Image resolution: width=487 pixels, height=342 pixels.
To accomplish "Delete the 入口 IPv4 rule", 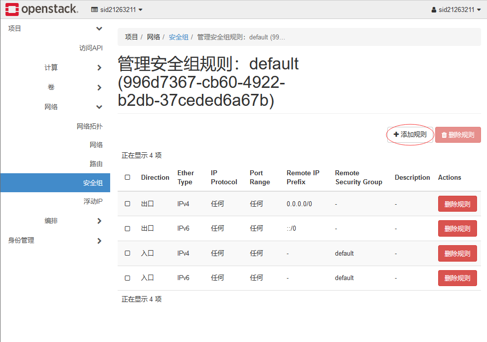I will click(x=457, y=253).
